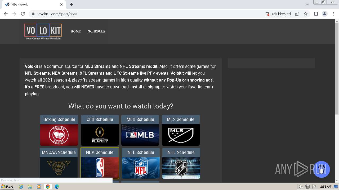Image resolution: width=339 pixels, height=190 pixels.
Task: Open Boxing Schedule link
Action: coord(59,119)
